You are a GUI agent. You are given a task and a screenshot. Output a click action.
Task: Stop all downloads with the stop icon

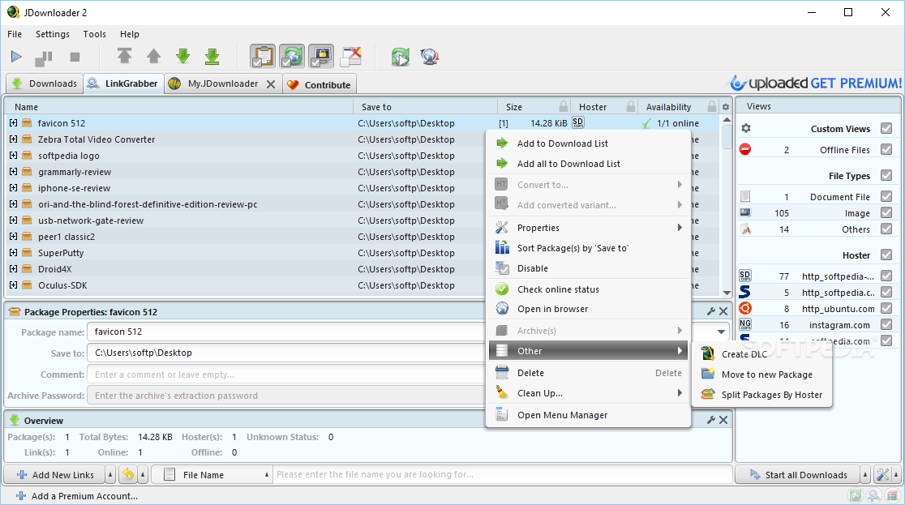click(x=75, y=57)
